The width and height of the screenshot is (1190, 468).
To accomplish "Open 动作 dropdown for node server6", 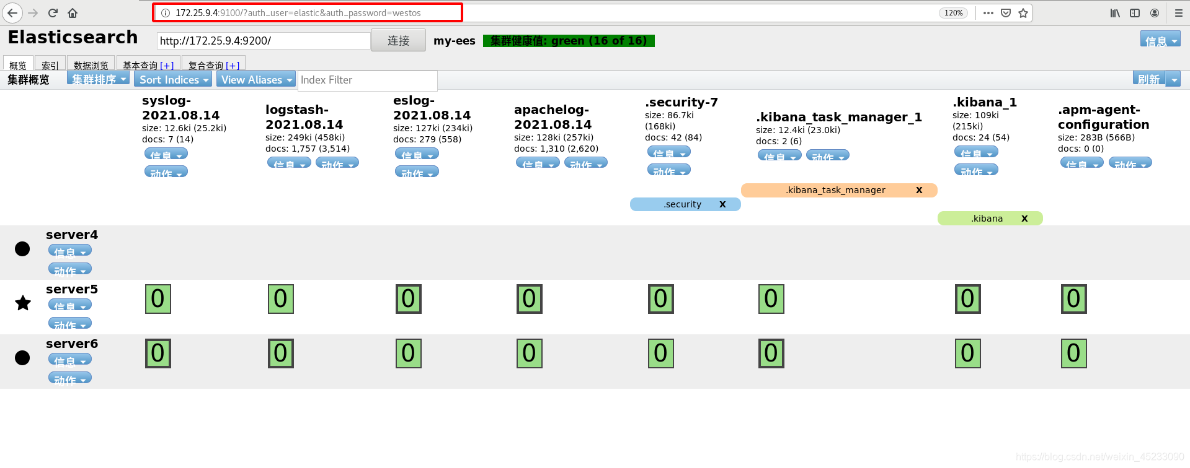I will (70, 378).
